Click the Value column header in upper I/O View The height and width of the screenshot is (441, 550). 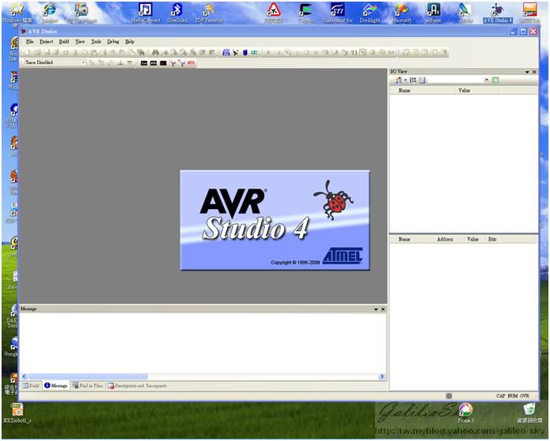pyautogui.click(x=464, y=90)
